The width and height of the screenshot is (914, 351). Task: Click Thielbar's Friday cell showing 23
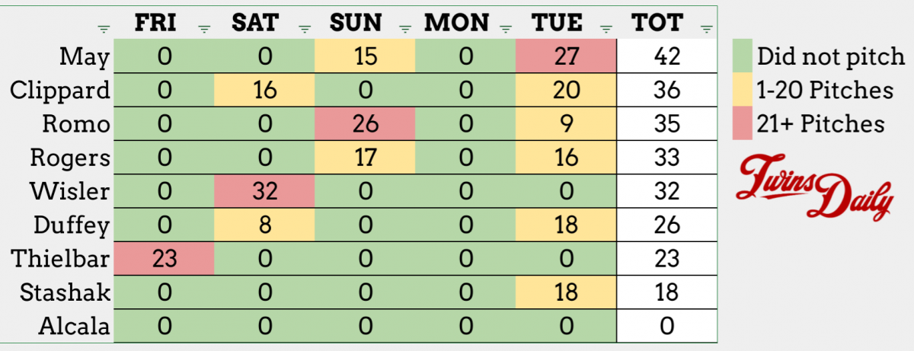click(x=164, y=259)
